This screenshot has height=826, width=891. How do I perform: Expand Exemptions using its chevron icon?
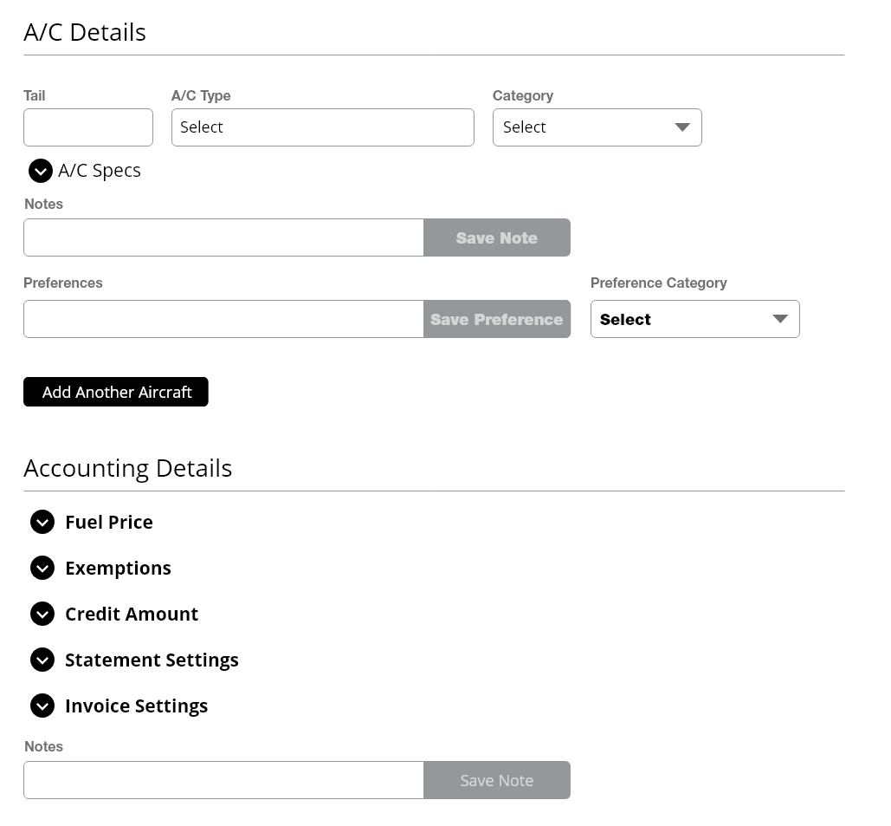tap(42, 568)
